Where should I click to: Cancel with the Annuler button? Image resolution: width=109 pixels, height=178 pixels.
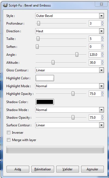92,169
